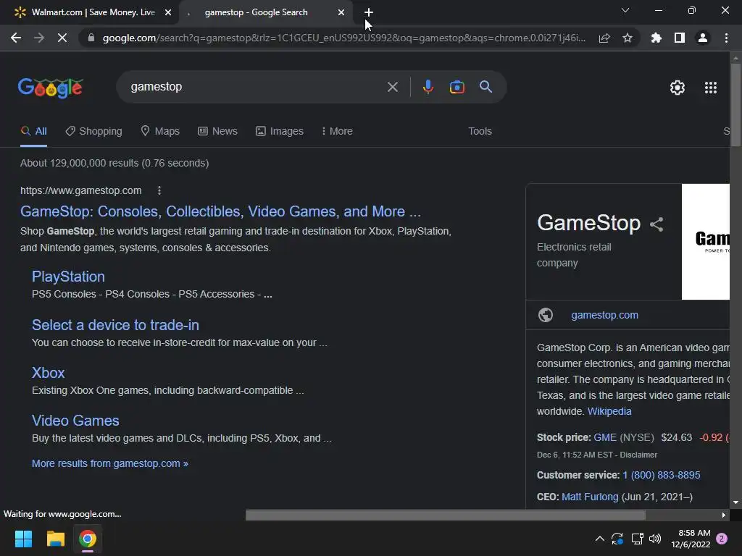This screenshot has height=556, width=742.
Task: Search by image with the camera icon
Action: 457,87
